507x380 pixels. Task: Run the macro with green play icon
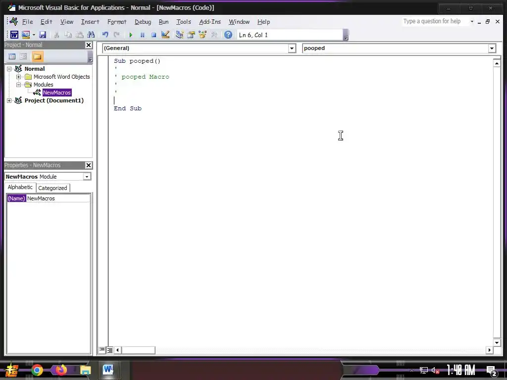coord(131,35)
